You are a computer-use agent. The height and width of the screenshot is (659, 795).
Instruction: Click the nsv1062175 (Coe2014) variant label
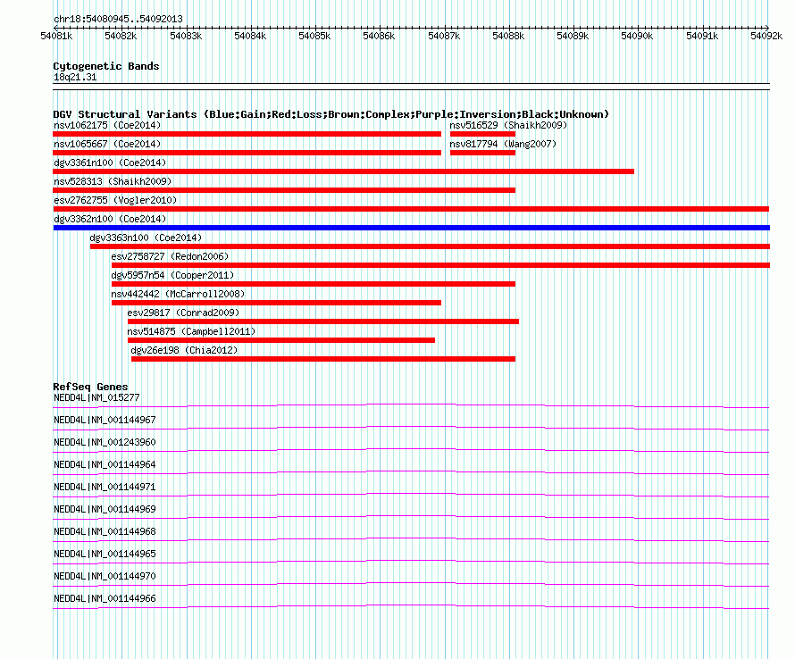pyautogui.click(x=107, y=125)
